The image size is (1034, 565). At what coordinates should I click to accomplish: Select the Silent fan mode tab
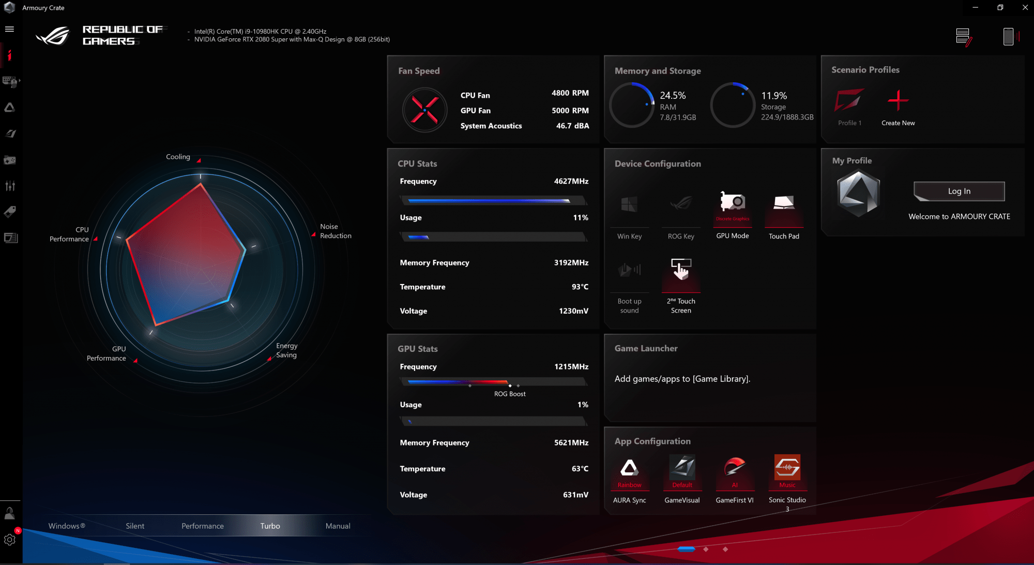pos(135,526)
